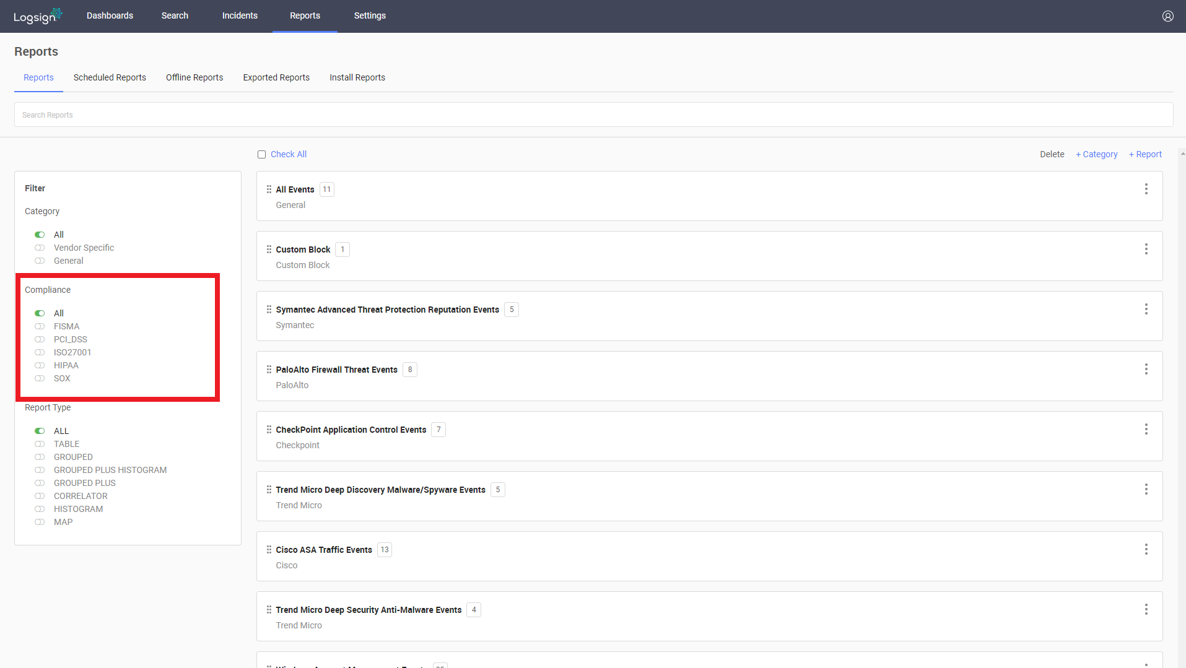Open the options menu for CheckPoint Application Control Events
Viewport: 1186px width, 668px height.
pyautogui.click(x=1146, y=429)
